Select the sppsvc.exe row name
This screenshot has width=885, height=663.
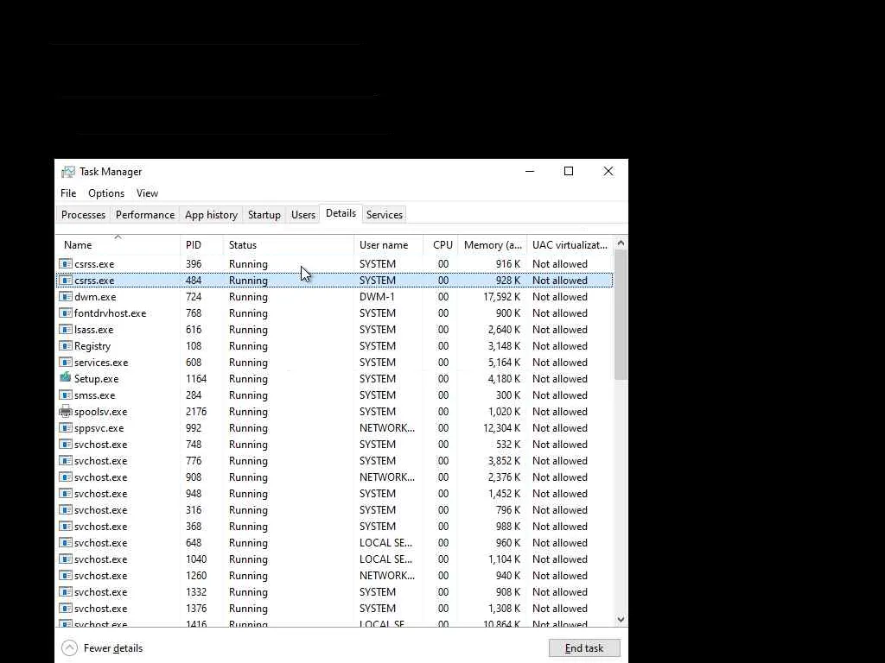pos(99,428)
